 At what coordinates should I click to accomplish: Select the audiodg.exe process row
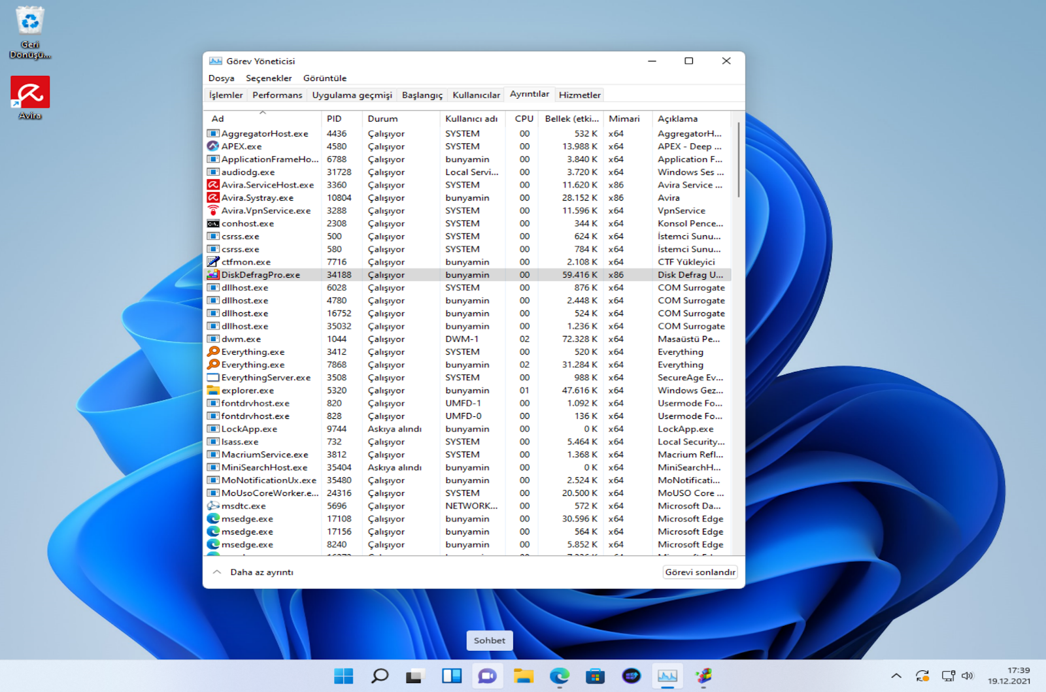[x=468, y=173]
